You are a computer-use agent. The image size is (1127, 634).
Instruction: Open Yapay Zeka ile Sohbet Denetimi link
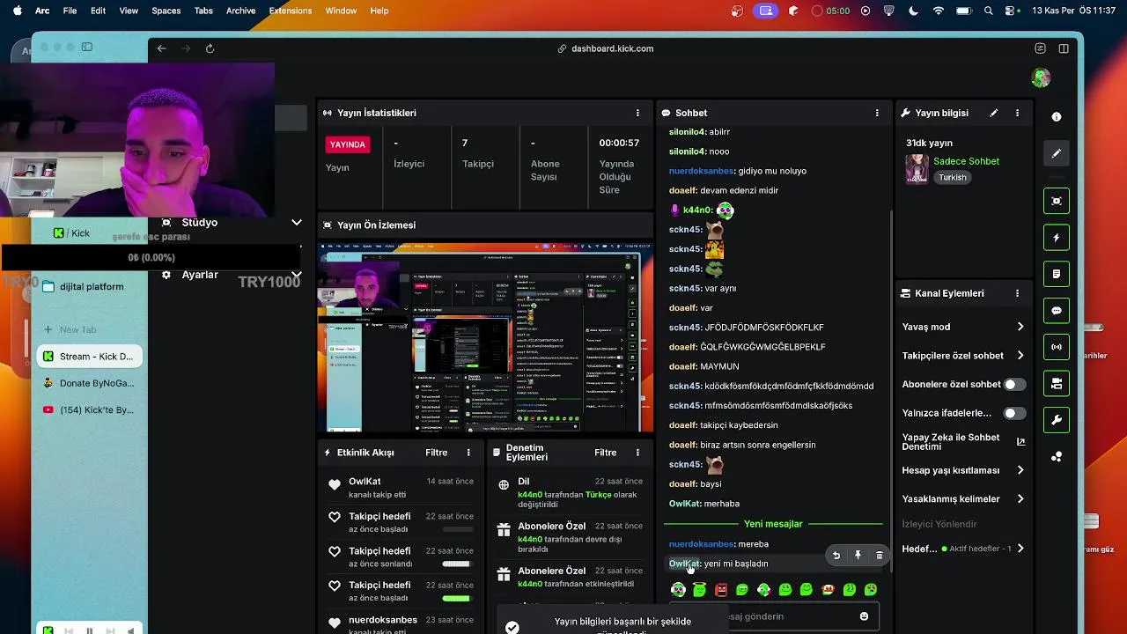[x=963, y=442]
